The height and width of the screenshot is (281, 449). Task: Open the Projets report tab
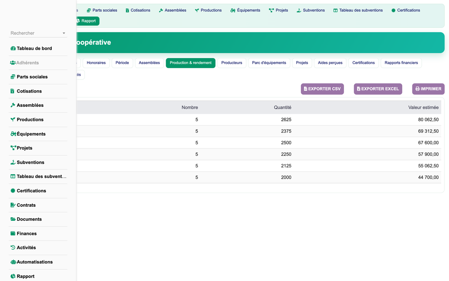[x=302, y=63]
